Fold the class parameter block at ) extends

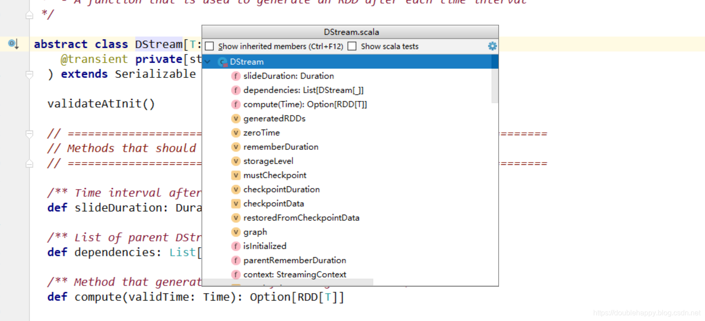29,74
